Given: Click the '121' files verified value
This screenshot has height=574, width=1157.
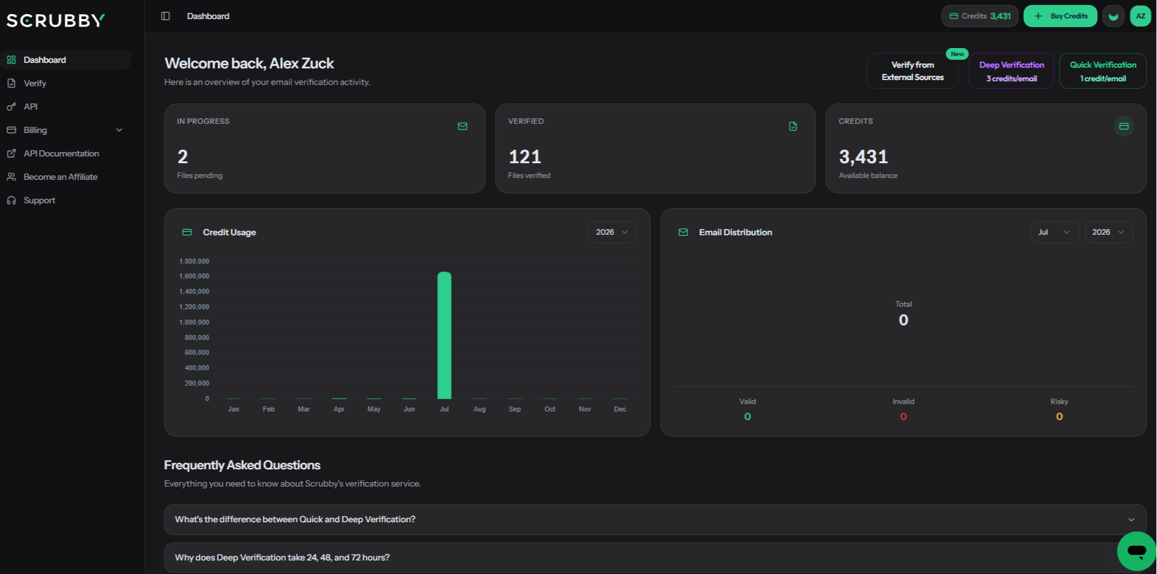Looking at the screenshot, I should click(525, 157).
